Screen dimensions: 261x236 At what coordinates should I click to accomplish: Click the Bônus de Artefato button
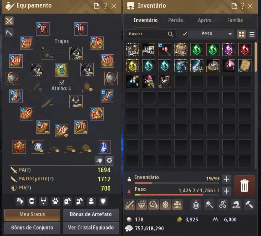91,214
